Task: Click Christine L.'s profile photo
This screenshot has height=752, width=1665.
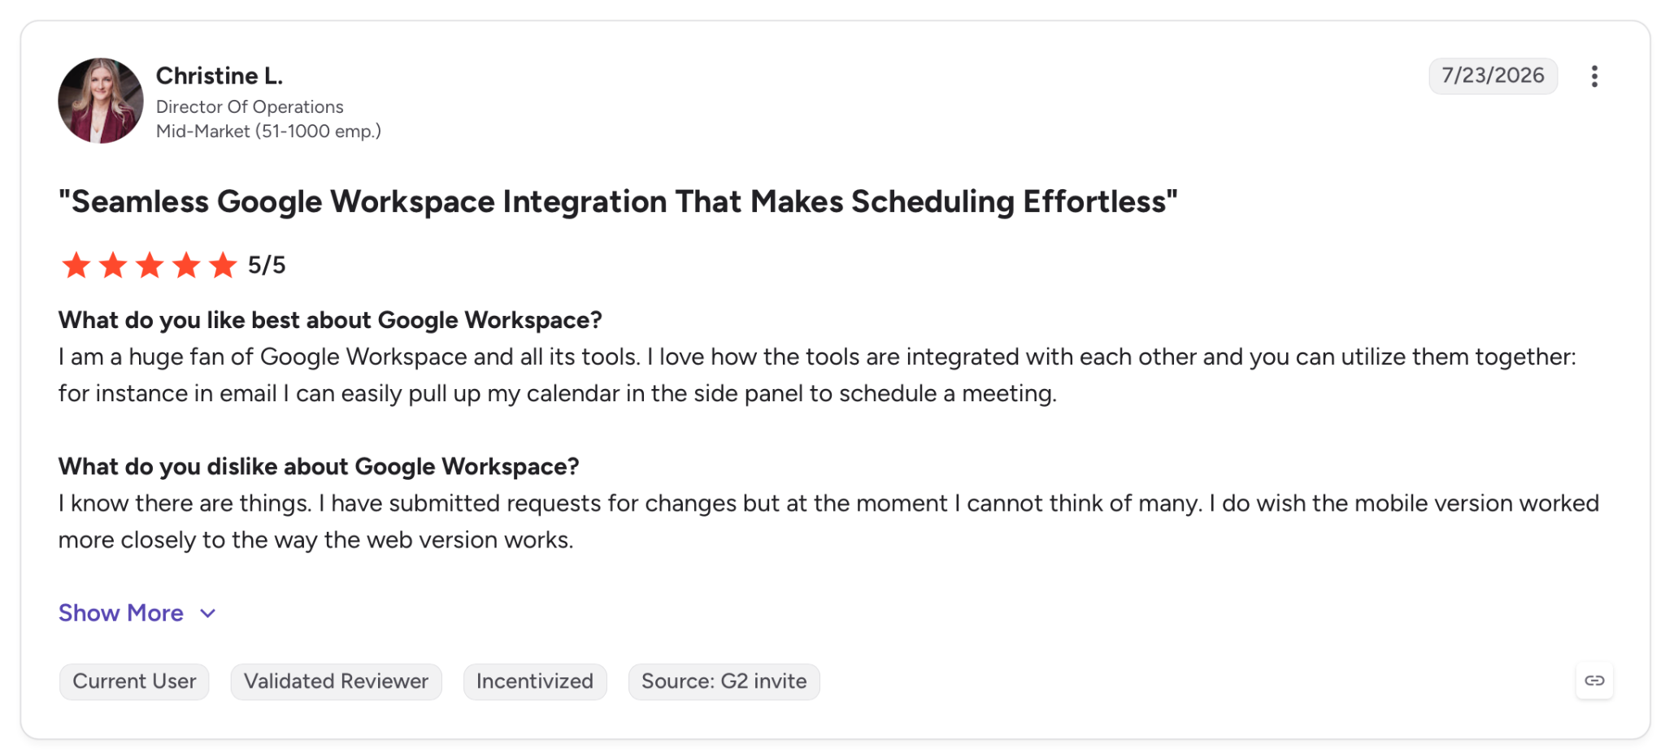Action: [101, 101]
